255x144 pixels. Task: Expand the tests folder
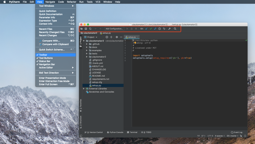[x=87, y=54]
